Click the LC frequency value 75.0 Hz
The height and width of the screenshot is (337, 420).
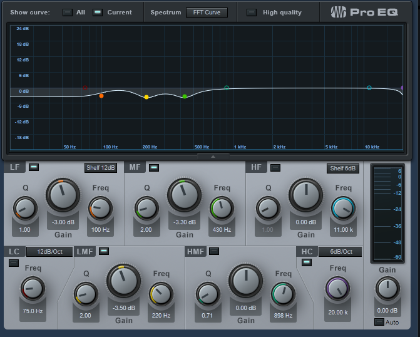[x=33, y=311]
